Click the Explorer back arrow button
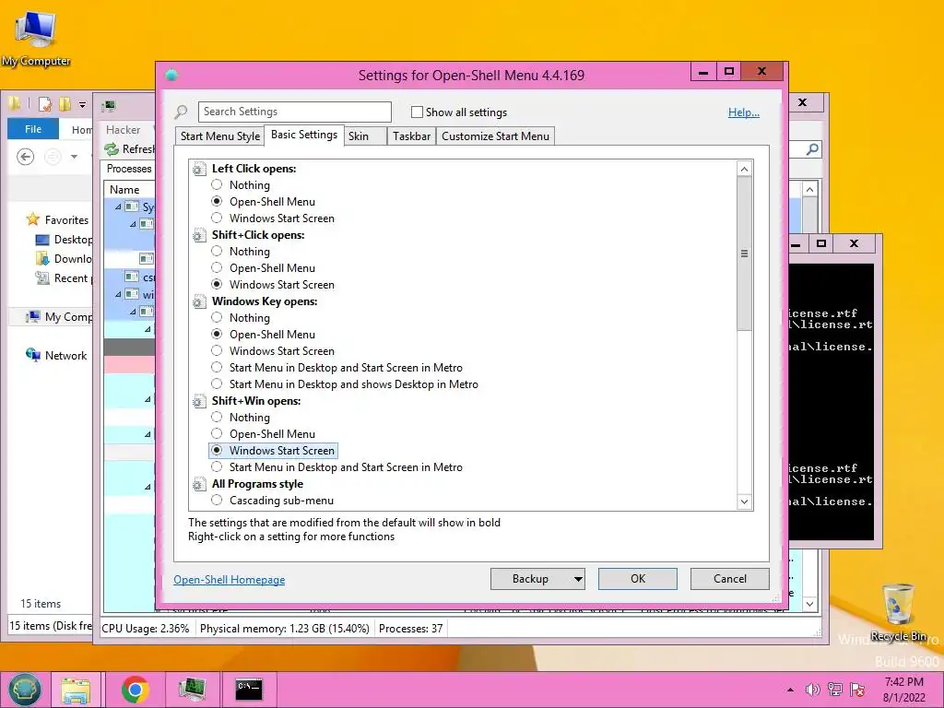944x708 pixels. [x=25, y=157]
